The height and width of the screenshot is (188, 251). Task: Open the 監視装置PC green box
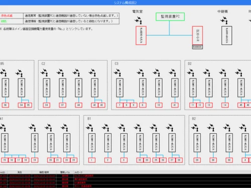[x=170, y=17]
